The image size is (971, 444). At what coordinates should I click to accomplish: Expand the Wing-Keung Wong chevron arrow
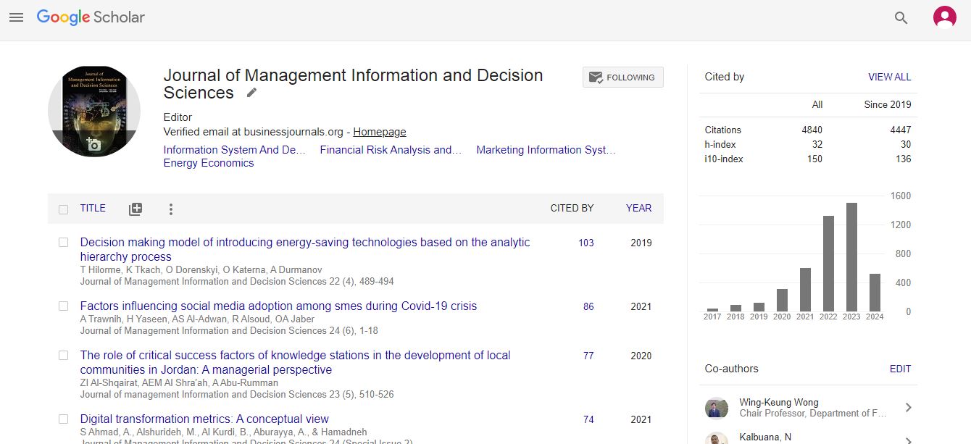point(908,408)
